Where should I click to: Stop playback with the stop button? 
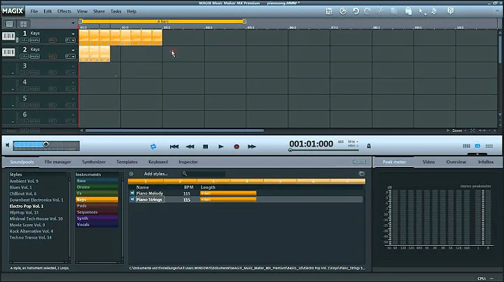click(x=205, y=147)
